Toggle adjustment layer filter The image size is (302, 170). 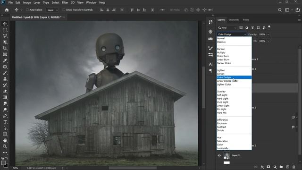point(247,28)
